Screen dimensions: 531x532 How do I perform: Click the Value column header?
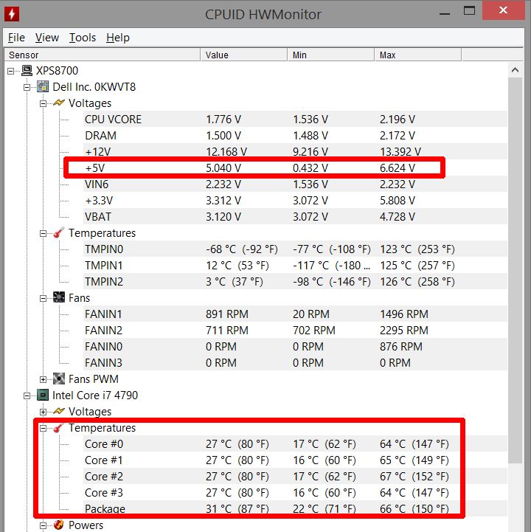coord(244,55)
